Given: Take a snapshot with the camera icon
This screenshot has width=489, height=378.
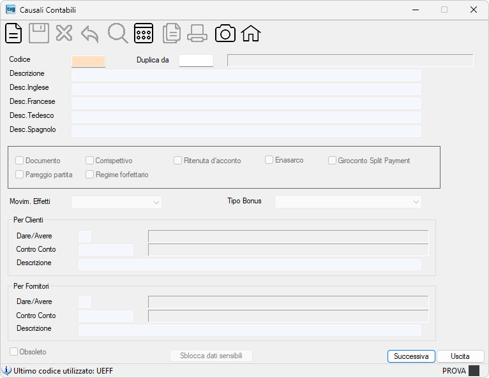Looking at the screenshot, I should click(x=225, y=33).
